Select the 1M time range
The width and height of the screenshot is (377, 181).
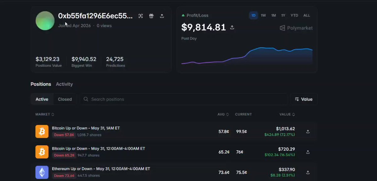(274, 15)
